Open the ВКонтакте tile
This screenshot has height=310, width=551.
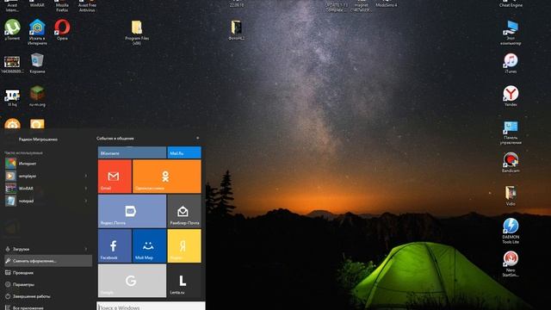pos(132,153)
